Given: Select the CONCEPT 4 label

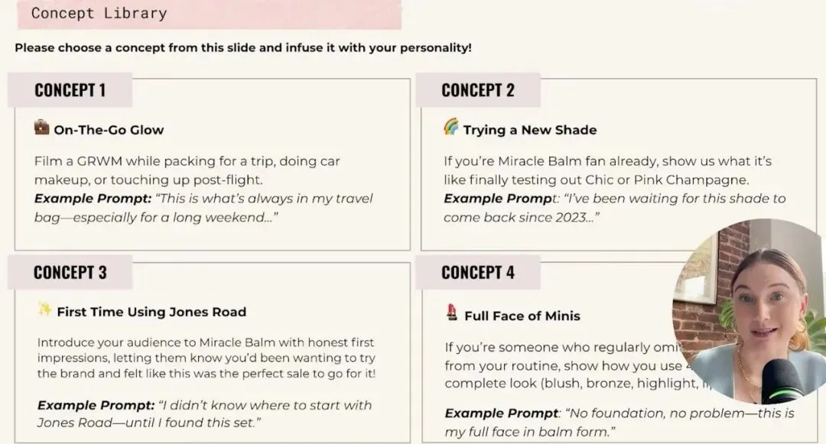Looking at the screenshot, I should [478, 273].
